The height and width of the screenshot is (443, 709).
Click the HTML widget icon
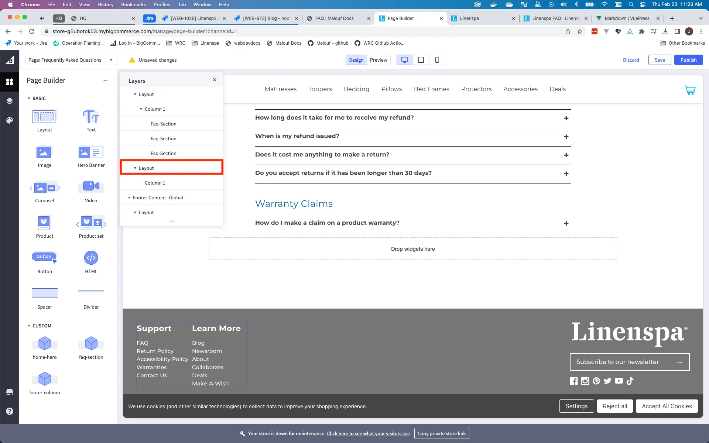click(x=91, y=258)
